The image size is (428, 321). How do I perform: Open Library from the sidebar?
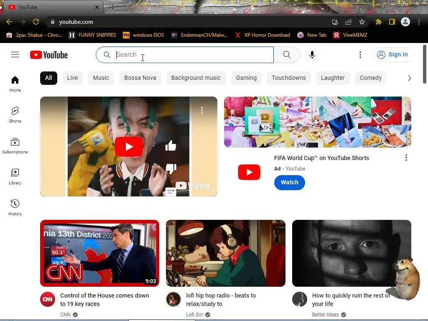pyautogui.click(x=15, y=177)
